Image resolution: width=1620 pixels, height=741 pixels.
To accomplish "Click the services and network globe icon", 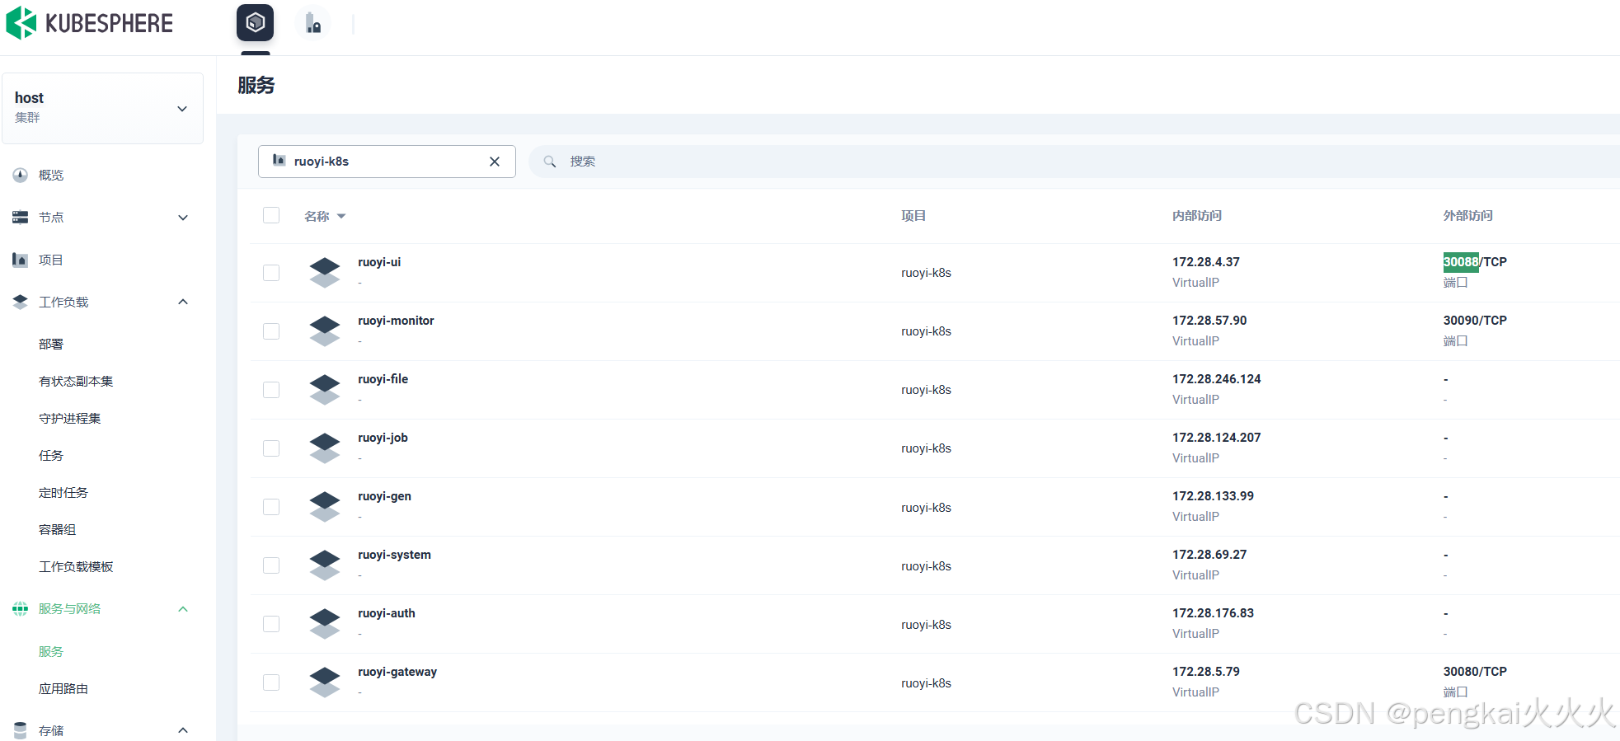I will click(21, 609).
